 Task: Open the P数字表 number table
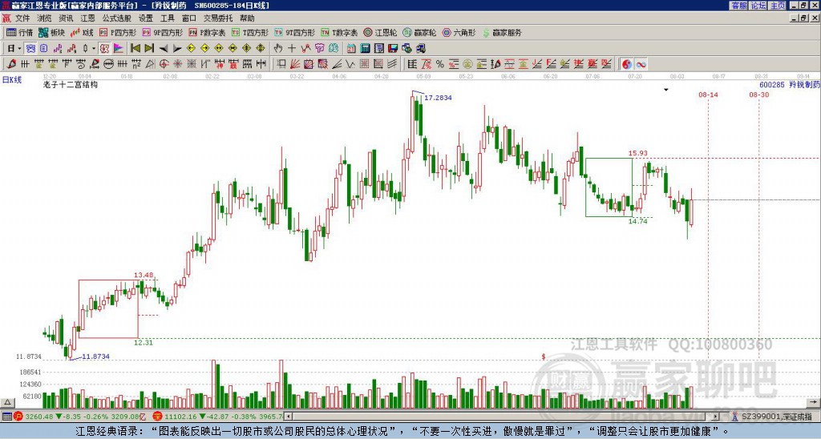207,32
